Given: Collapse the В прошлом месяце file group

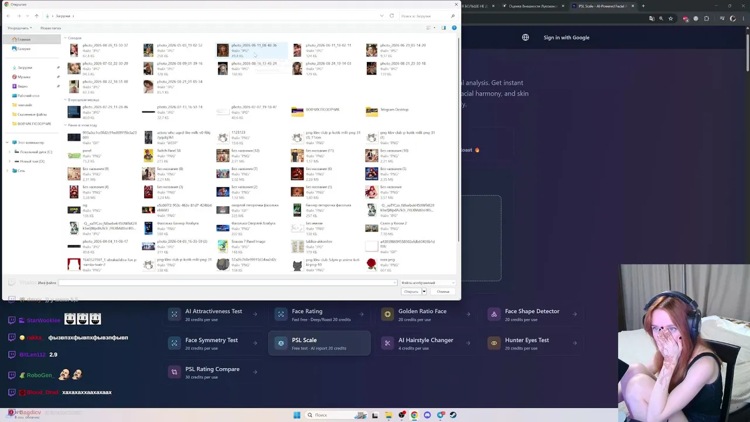Looking at the screenshot, I should (65, 100).
